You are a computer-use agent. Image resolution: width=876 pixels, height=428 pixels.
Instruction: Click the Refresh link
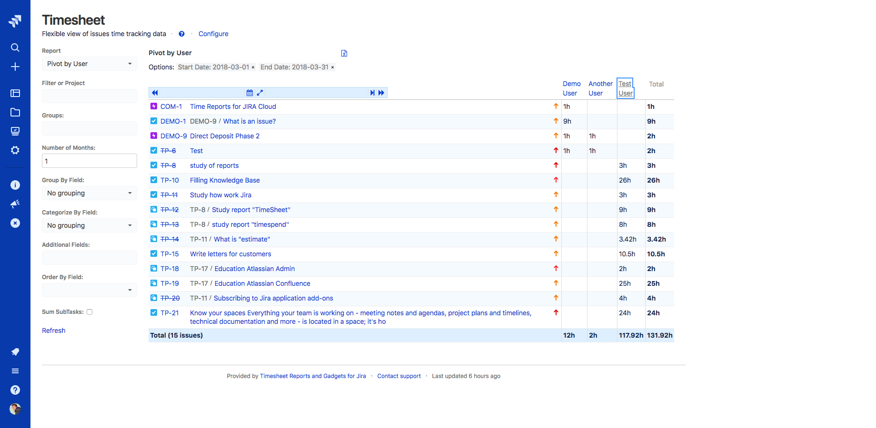click(x=53, y=331)
